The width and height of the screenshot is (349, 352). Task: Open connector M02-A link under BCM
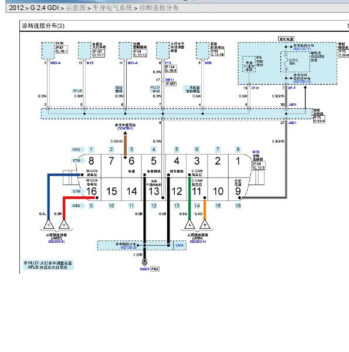coord(55,63)
